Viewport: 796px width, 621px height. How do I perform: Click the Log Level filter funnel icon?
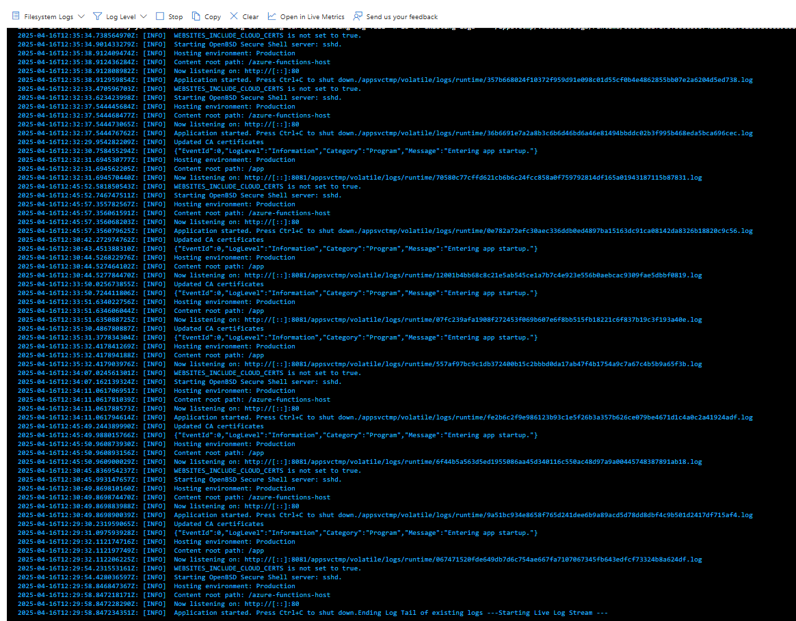pos(98,16)
